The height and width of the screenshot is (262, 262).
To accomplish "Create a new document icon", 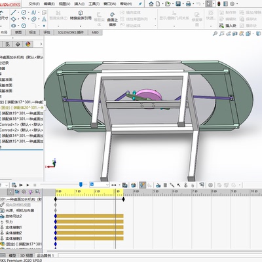I will click(158, 4).
